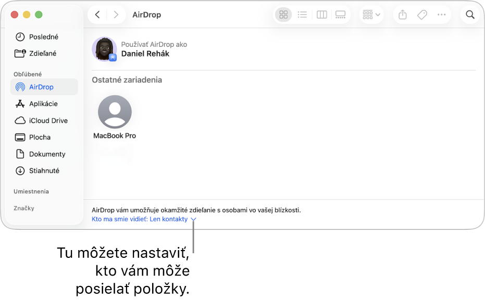Click the green fullscreen window button
485x300 pixels.
pyautogui.click(x=39, y=15)
